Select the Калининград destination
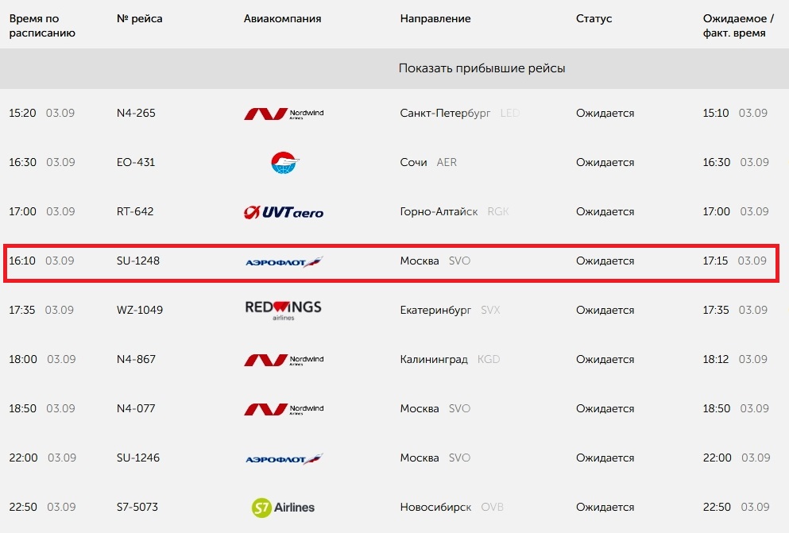Image resolution: width=789 pixels, height=533 pixels. (x=434, y=359)
